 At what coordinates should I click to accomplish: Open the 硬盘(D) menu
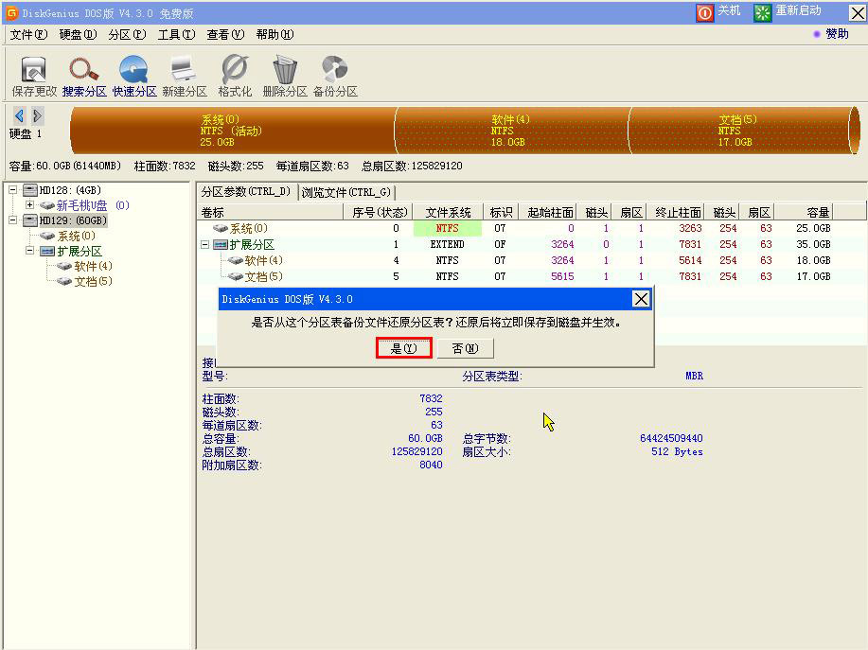(x=78, y=35)
